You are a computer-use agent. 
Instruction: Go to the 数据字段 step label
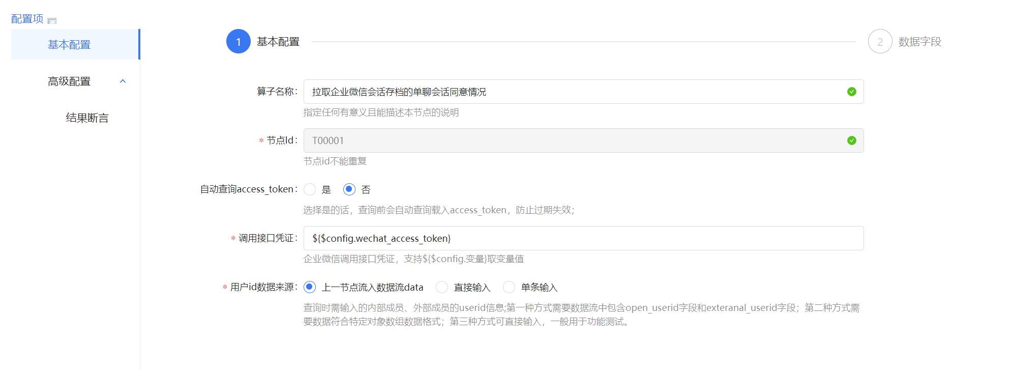(919, 42)
